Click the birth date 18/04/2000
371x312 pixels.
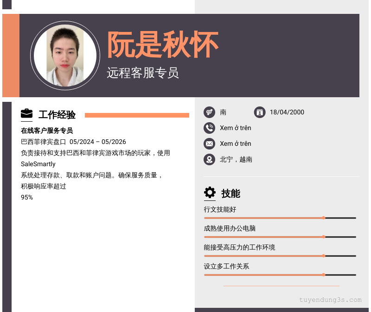[287, 112]
